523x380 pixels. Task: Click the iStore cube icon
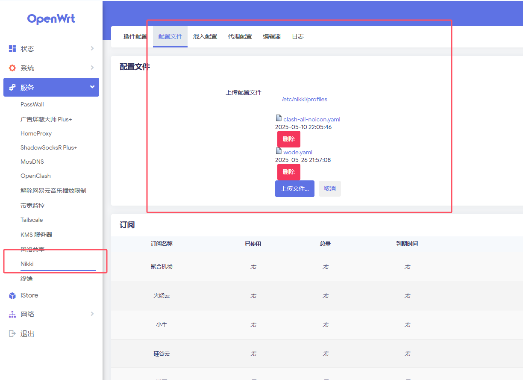coord(12,295)
